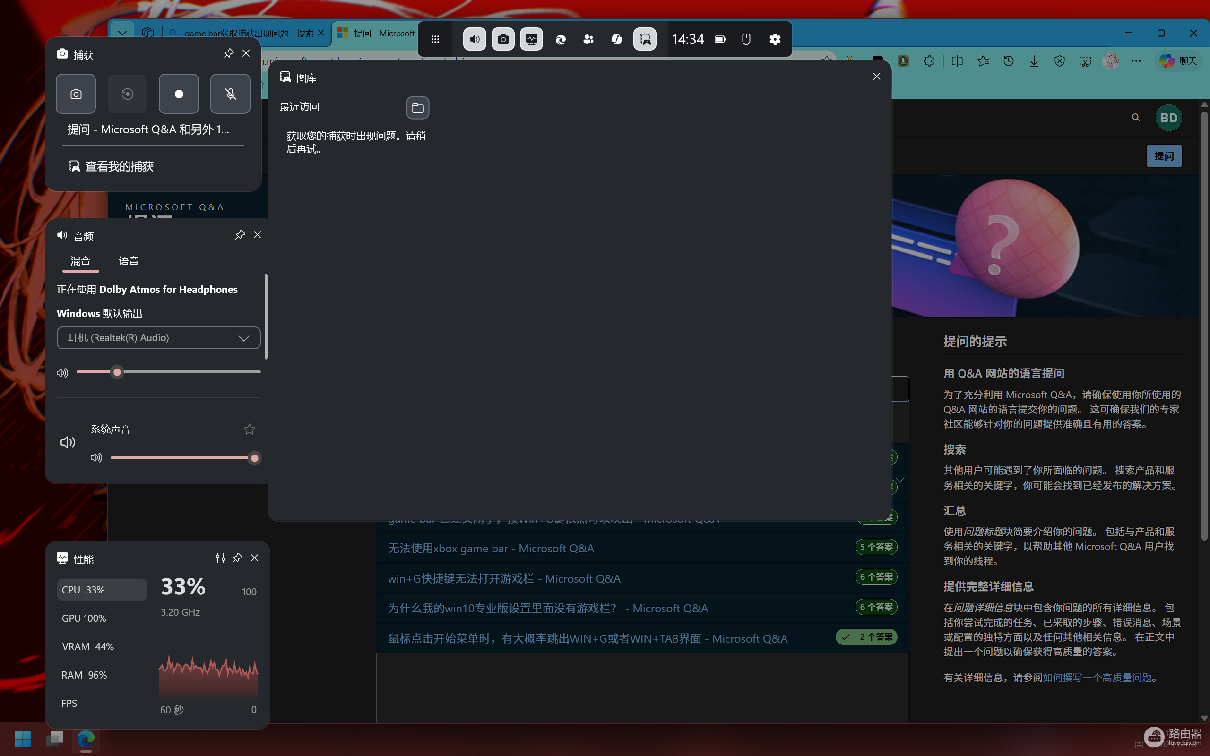The width and height of the screenshot is (1210, 756).
Task: Click the battery status icon in Game Bar
Action: coord(720,39)
